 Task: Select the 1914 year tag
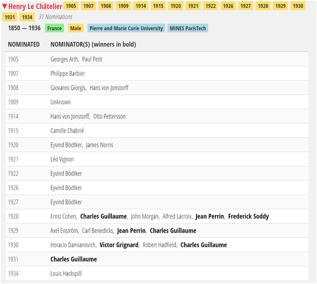(141, 6)
